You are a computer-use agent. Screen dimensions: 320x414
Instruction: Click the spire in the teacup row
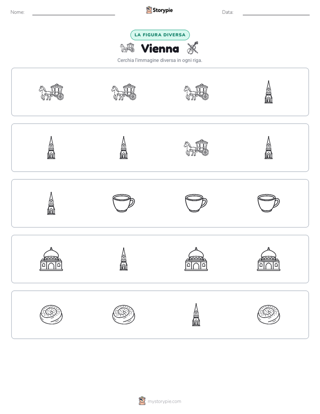(x=51, y=203)
